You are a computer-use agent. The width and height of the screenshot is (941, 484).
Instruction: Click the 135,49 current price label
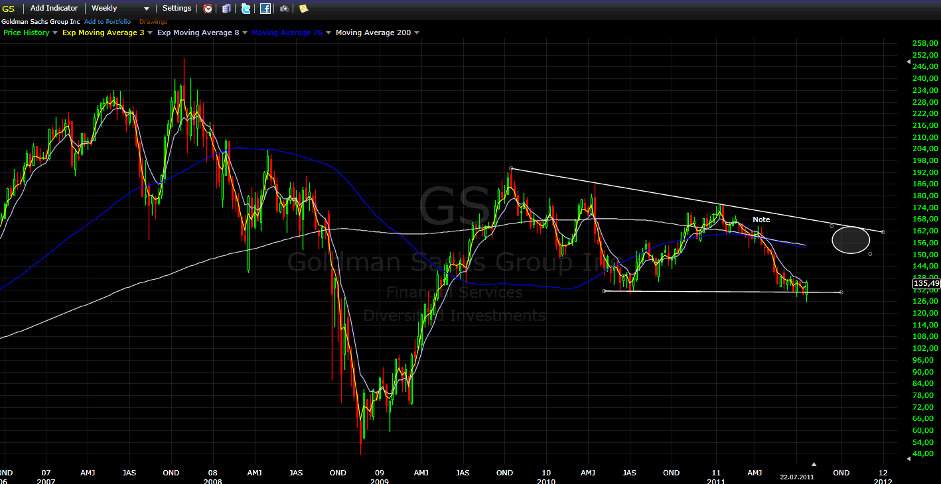tap(926, 283)
